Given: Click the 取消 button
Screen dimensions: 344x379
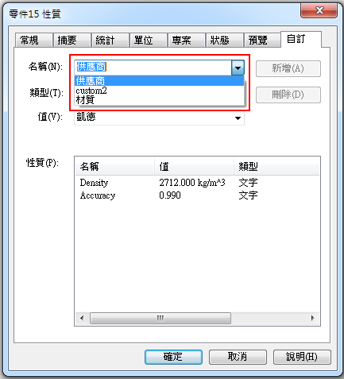Looking at the screenshot, I should pos(238,357).
